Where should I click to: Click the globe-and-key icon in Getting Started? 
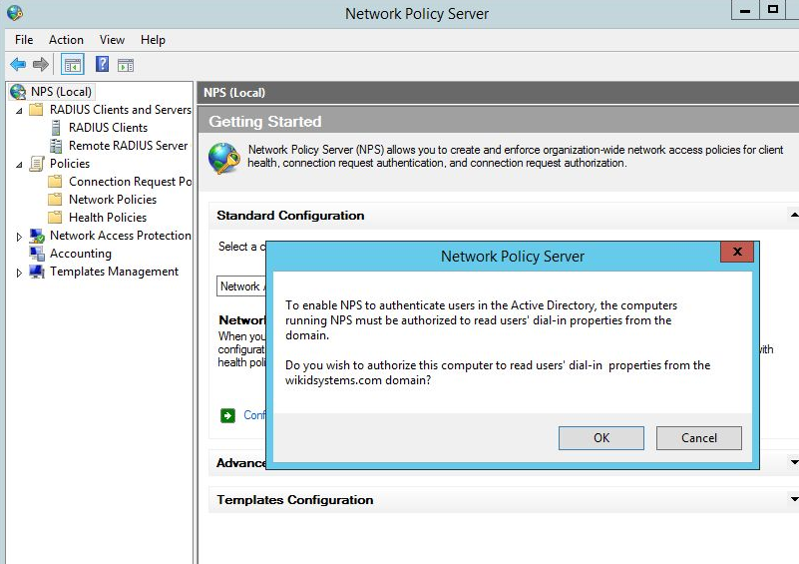tap(223, 159)
